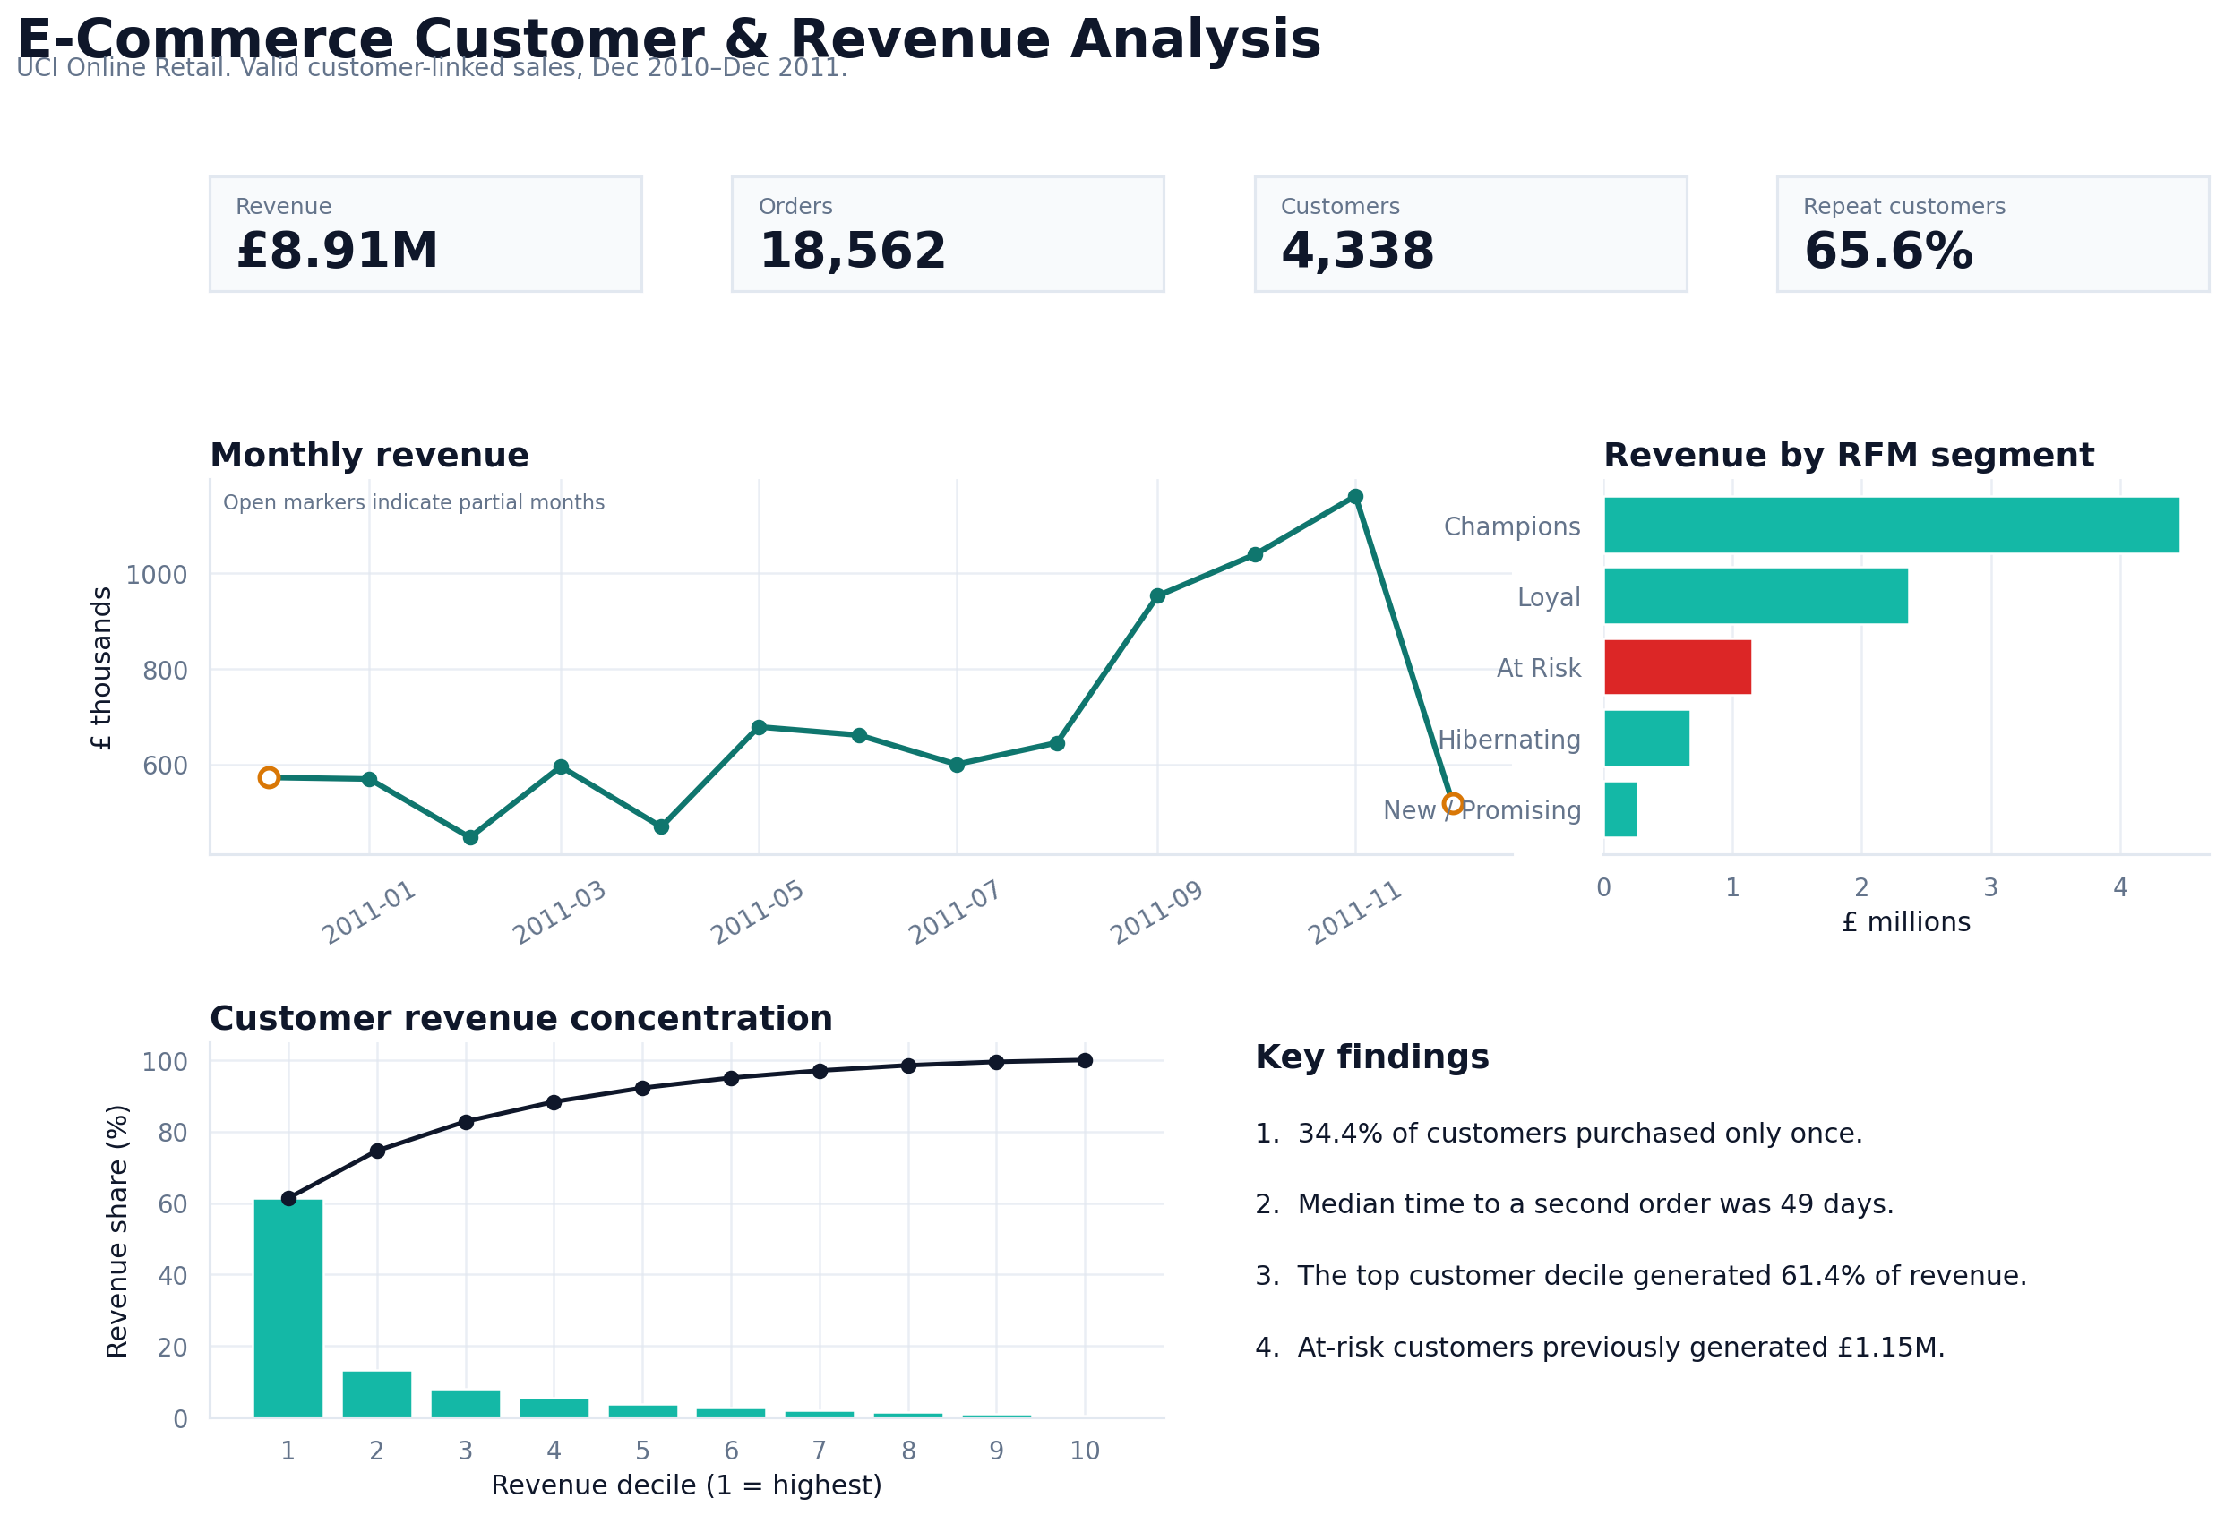Click the 'Open markers indicate partial months' note
Viewport: 2225px width, 1515px height.
[x=414, y=502]
